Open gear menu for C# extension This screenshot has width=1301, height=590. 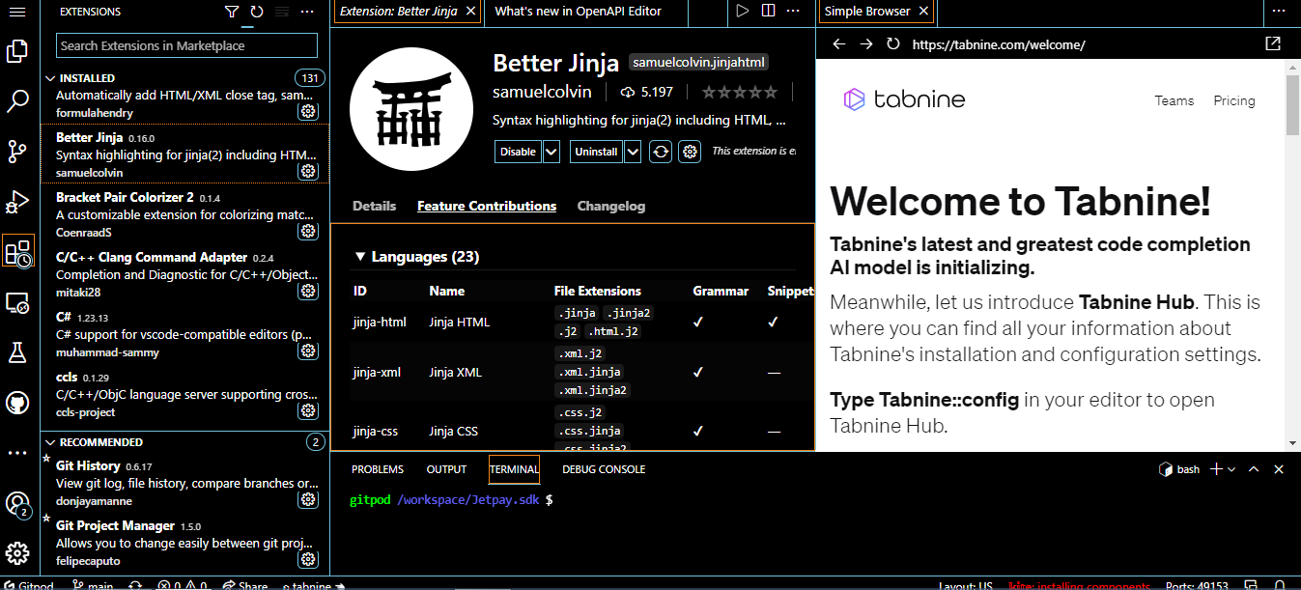[308, 351]
